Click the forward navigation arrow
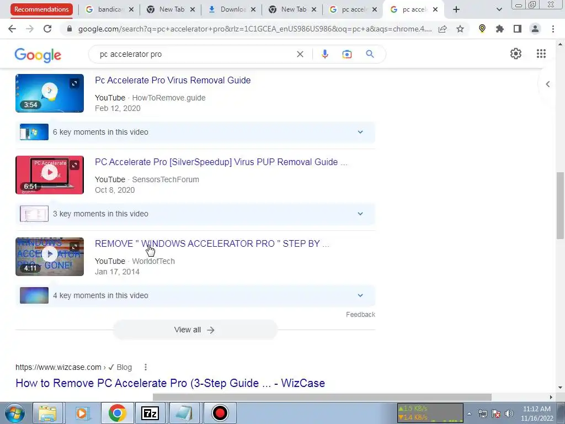The height and width of the screenshot is (424, 565). click(x=30, y=29)
